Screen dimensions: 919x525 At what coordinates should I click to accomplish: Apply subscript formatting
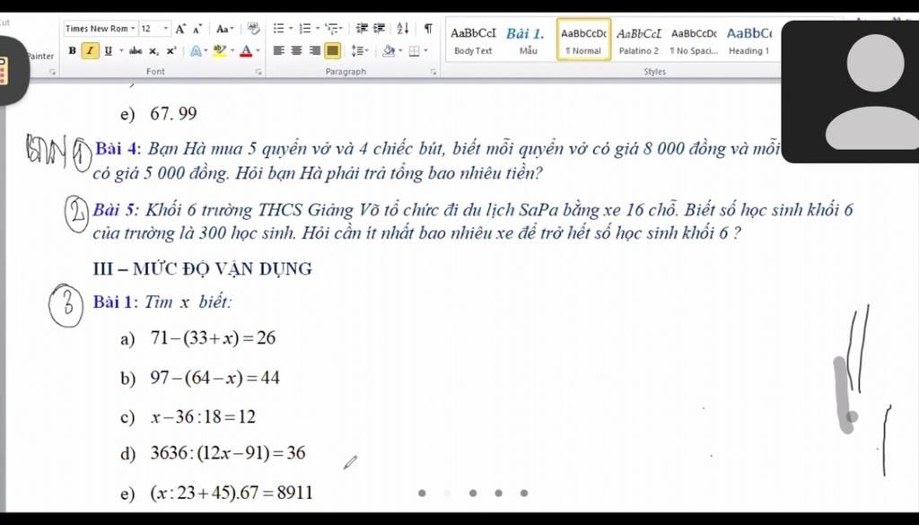coord(153,51)
